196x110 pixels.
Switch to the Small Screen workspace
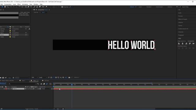point(159,7)
